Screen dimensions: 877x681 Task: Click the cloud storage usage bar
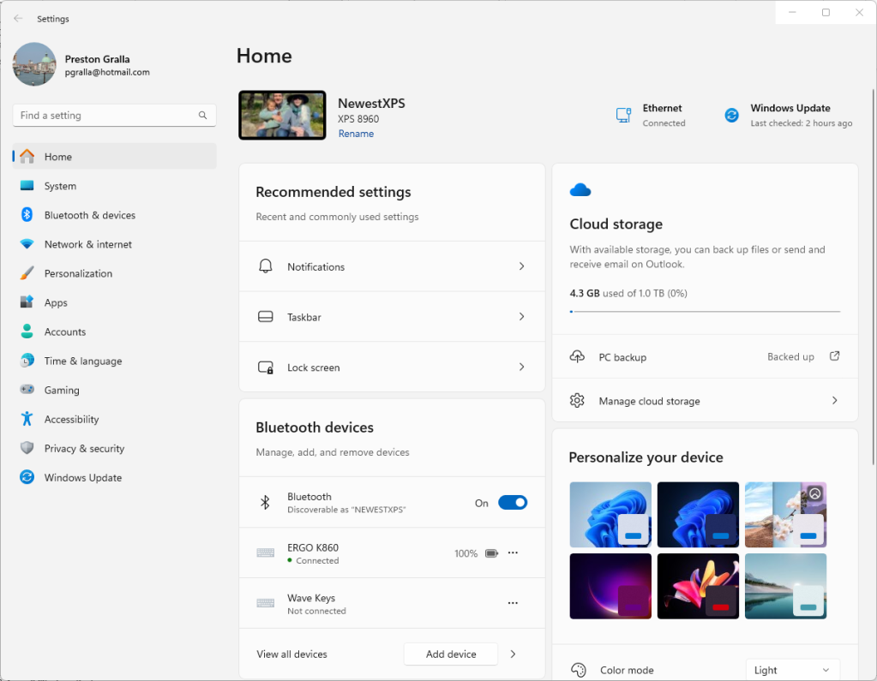tap(705, 312)
